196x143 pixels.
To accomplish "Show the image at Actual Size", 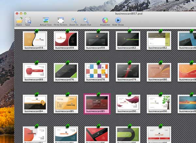I will coord(46,22).
